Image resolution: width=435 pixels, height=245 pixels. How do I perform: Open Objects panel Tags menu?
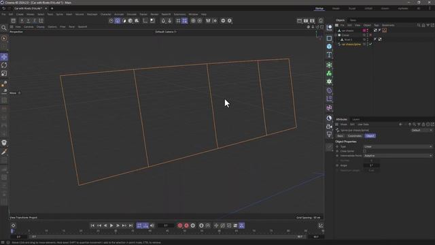point(377,25)
